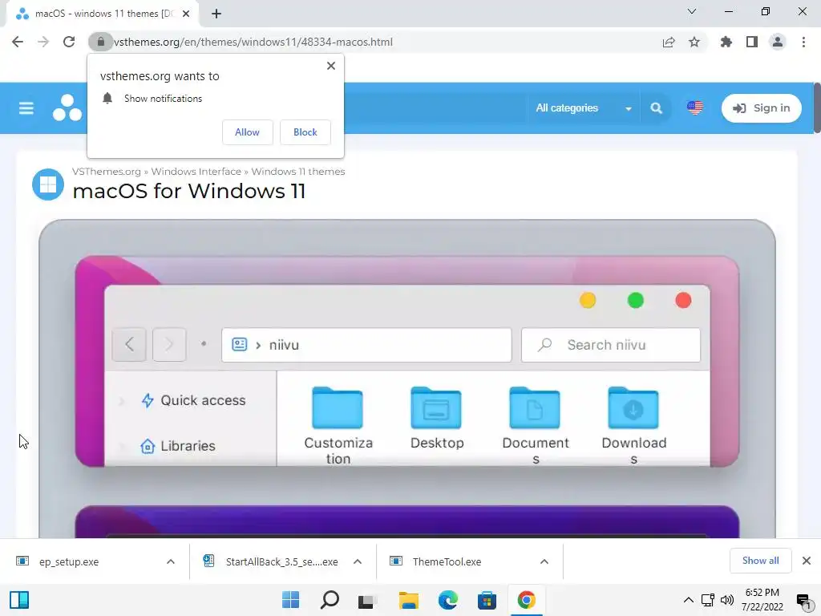821x616 pixels.
Task: Click the Sign in button
Action: pos(762,108)
